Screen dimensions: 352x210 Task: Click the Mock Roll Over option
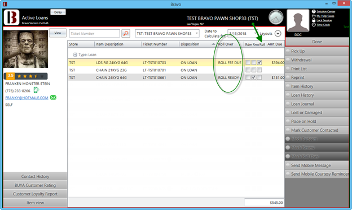coord(317,157)
